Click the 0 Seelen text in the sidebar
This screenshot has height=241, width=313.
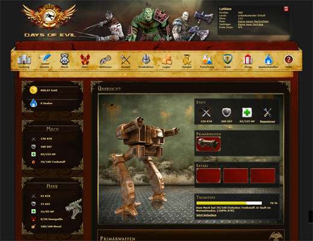[46, 103]
